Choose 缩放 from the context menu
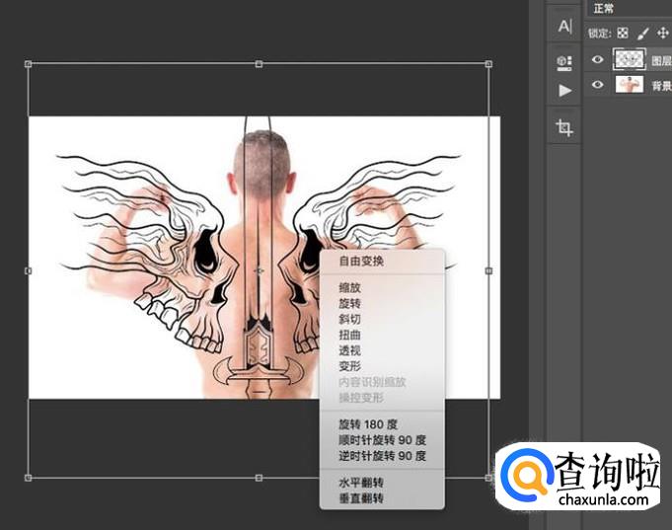 coord(349,287)
